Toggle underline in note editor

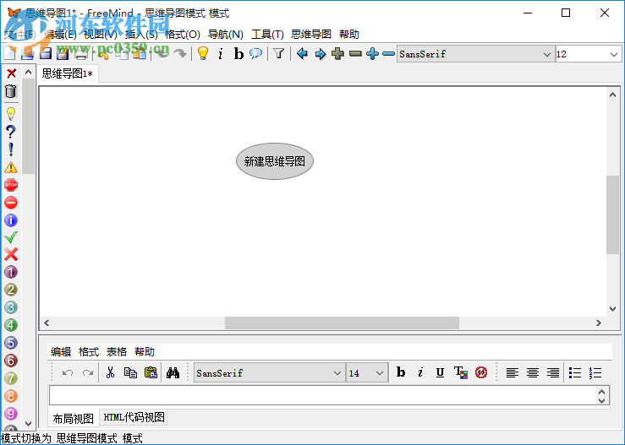pyautogui.click(x=440, y=372)
